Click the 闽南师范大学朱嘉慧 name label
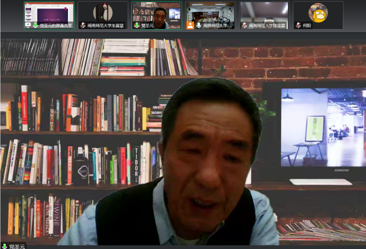The width and height of the screenshot is (366, 249). (x=107, y=25)
